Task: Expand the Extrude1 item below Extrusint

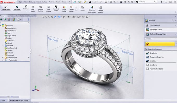Action: (x=3, y=55)
